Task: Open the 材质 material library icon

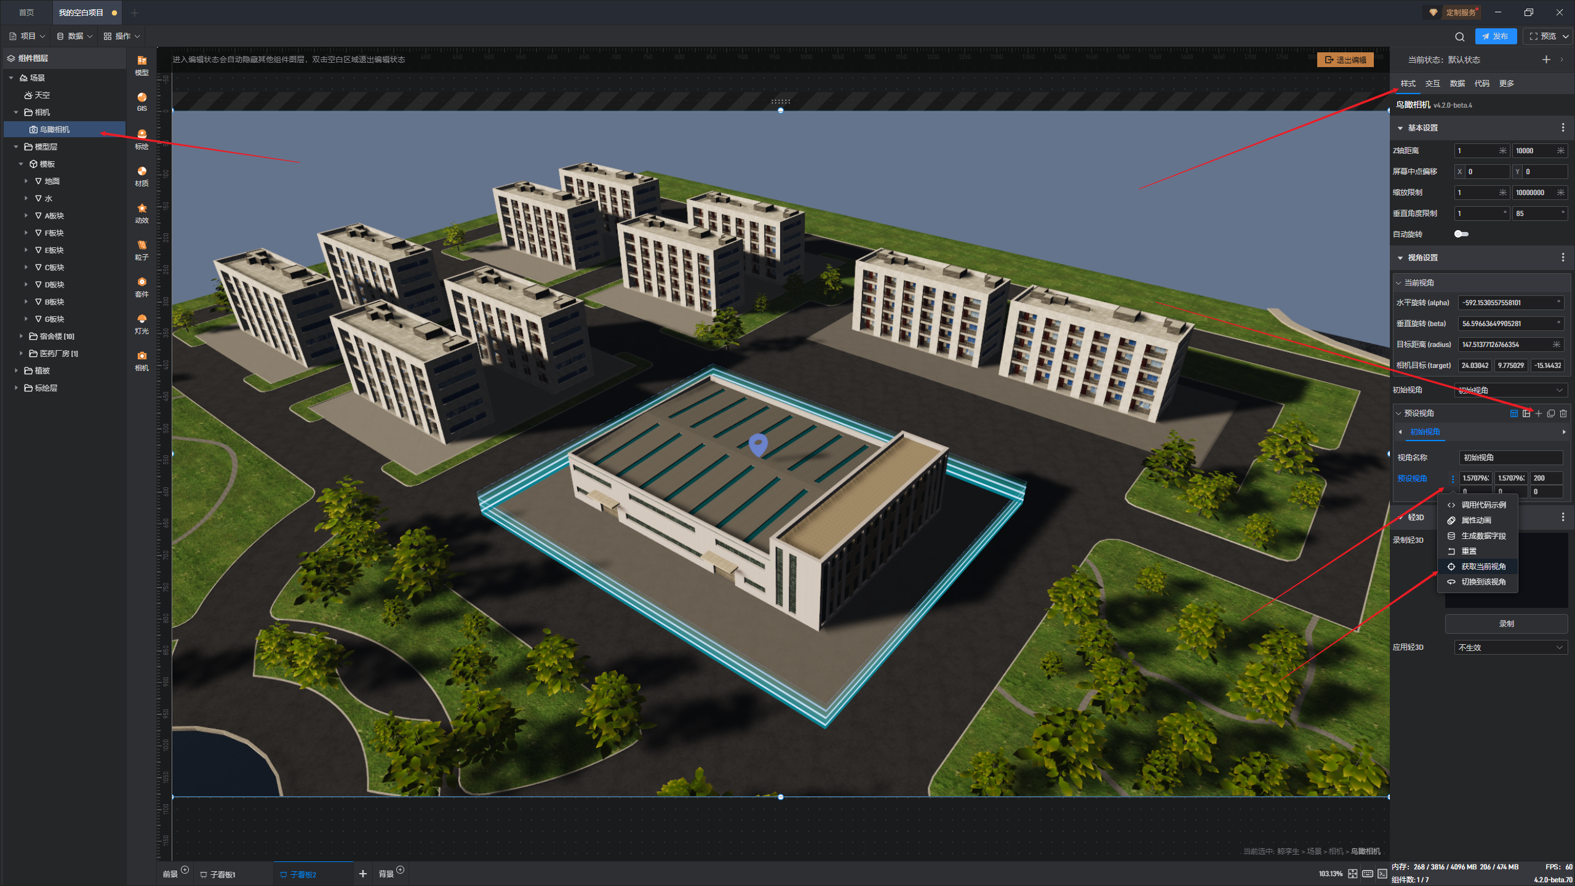Action: click(142, 175)
